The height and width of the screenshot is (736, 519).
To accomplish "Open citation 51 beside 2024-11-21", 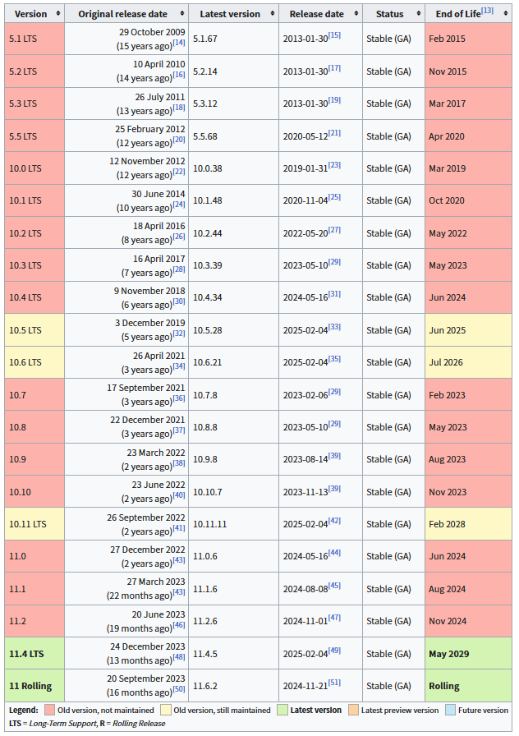I will pos(334,683).
